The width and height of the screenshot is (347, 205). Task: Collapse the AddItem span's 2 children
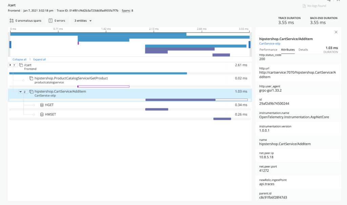(22, 91)
